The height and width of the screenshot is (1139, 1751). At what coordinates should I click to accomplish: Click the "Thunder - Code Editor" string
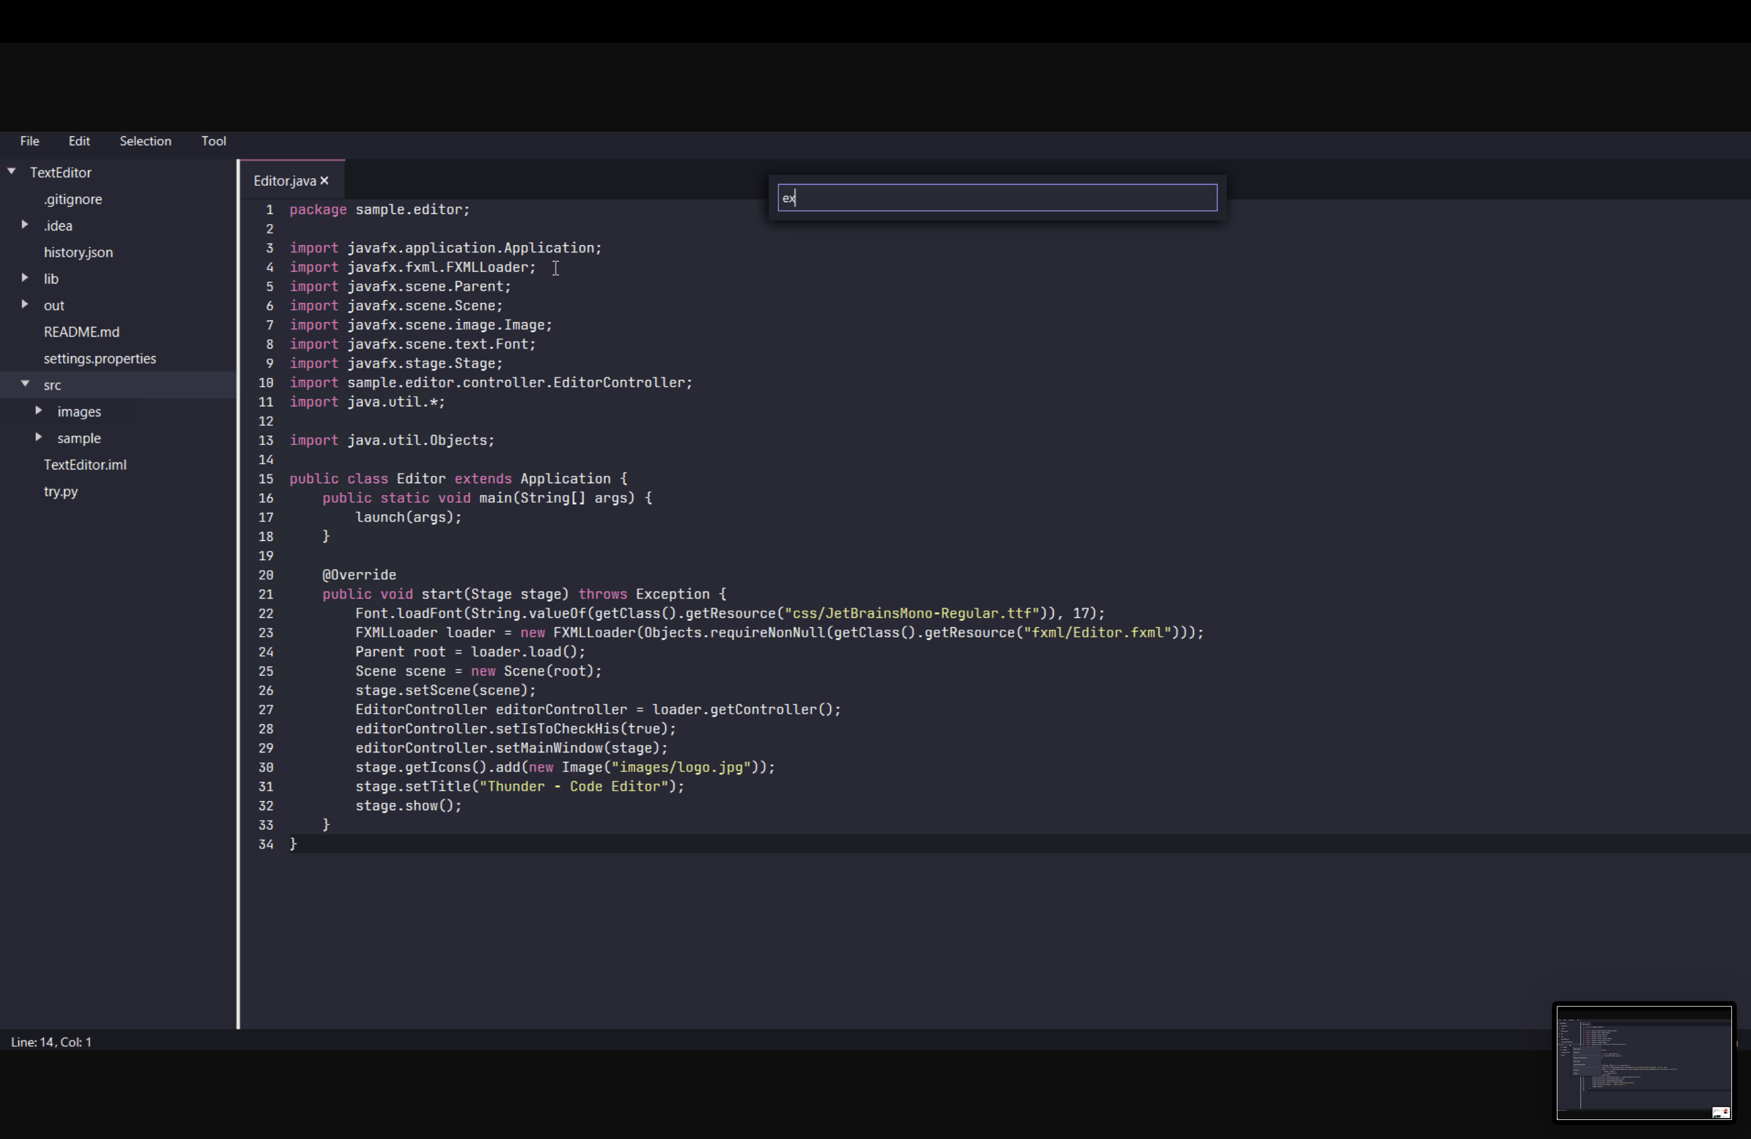573,786
